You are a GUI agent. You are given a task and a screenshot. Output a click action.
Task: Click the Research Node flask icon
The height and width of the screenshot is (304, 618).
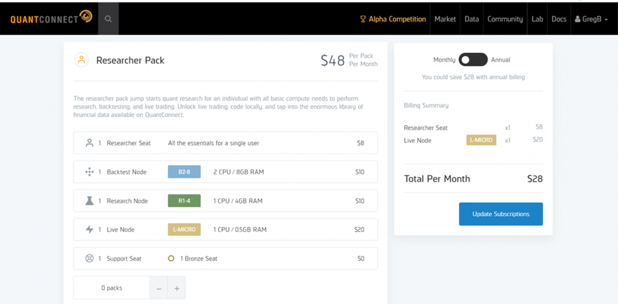tap(89, 200)
